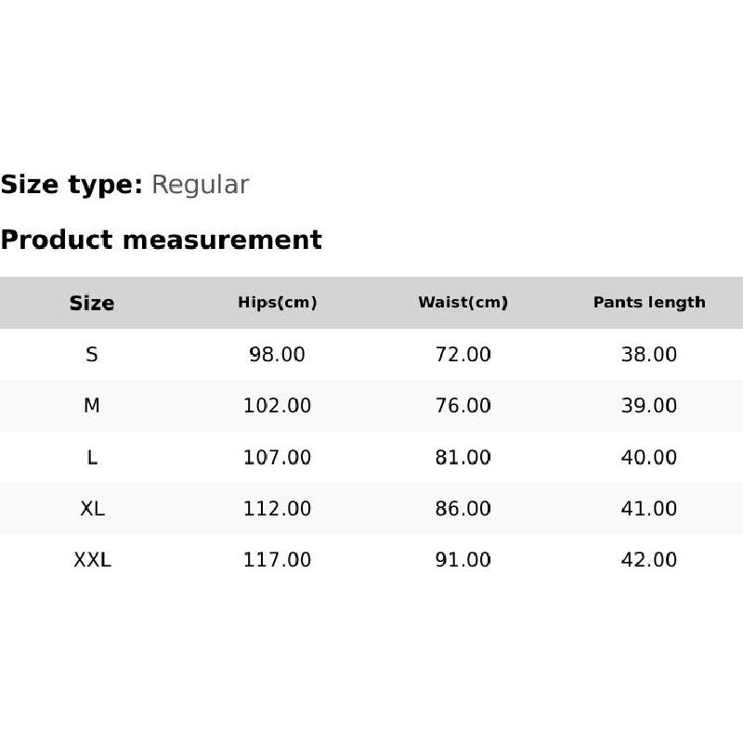The height and width of the screenshot is (743, 743).
Task: Select the "Regular" size type text
Action: point(200,185)
